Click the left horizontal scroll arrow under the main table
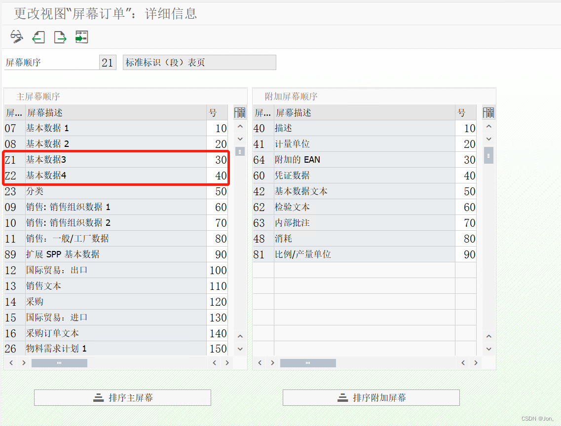Screen dimensions: 561x426 tap(11, 362)
